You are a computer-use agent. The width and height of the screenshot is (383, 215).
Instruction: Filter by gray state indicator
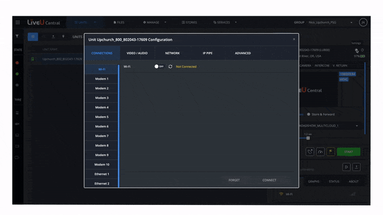17,85
